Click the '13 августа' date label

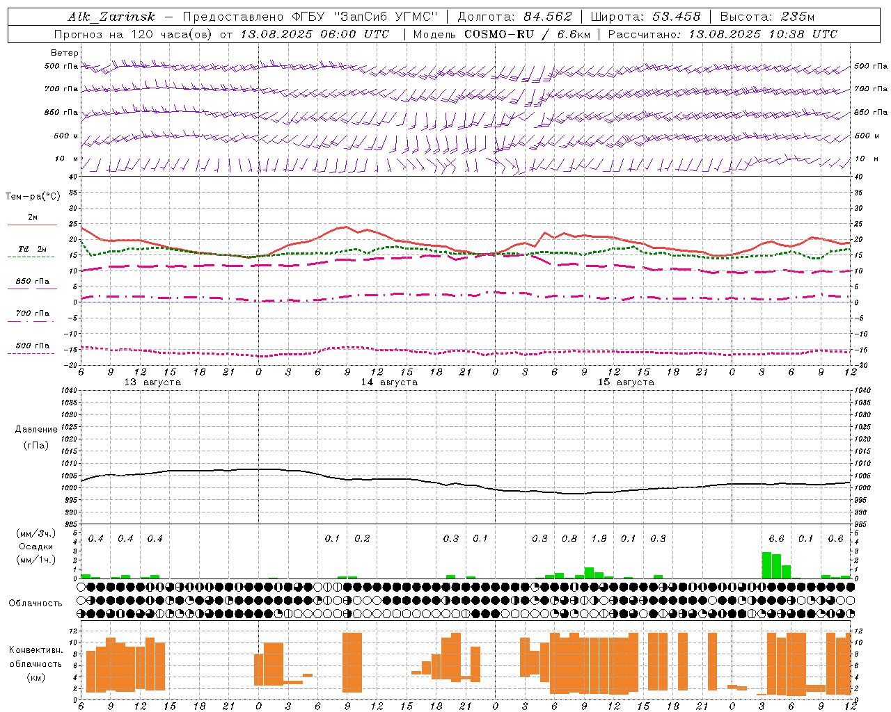(152, 382)
